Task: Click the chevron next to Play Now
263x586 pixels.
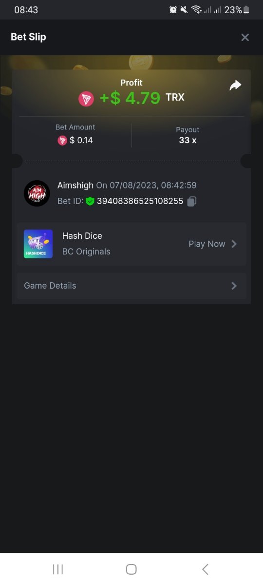Action: [234, 244]
